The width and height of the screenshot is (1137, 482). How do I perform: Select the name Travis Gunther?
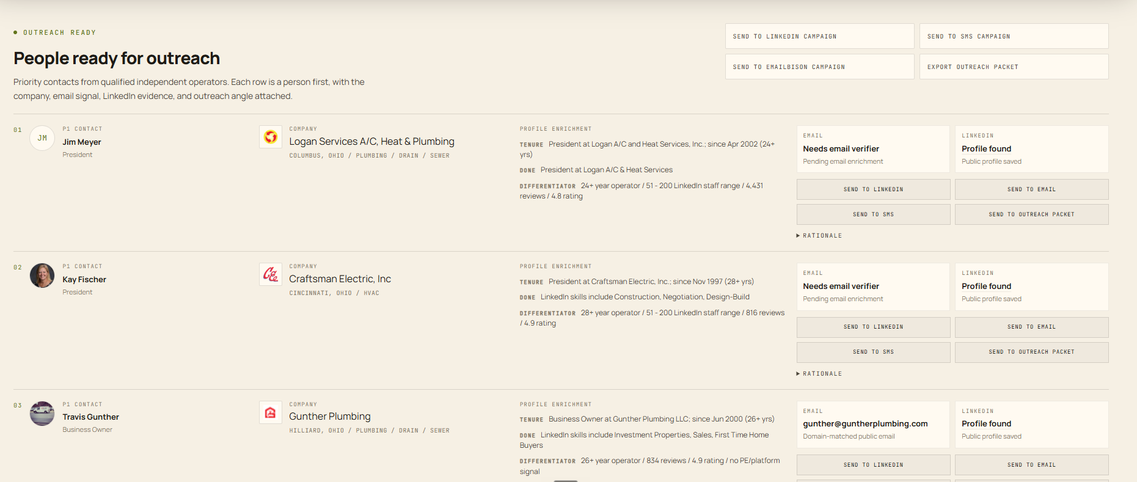pos(90,417)
